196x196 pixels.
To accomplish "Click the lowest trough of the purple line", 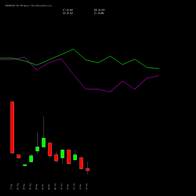I will pos(110,92).
